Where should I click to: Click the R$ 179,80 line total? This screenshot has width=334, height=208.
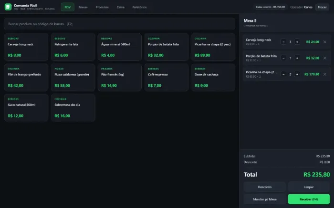(x=312, y=74)
